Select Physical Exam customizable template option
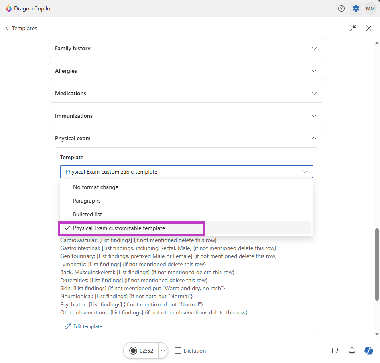 point(186,228)
